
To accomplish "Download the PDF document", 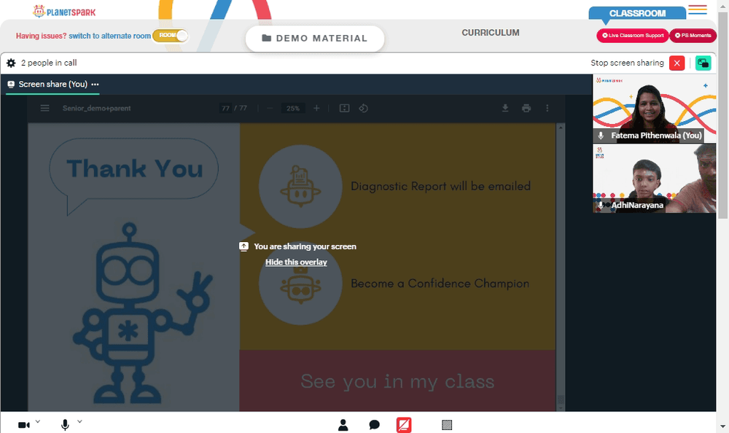I will [505, 109].
